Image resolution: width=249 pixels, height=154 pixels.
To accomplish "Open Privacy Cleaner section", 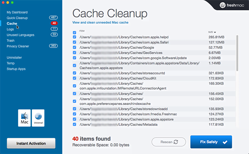I will tap(18, 46).
